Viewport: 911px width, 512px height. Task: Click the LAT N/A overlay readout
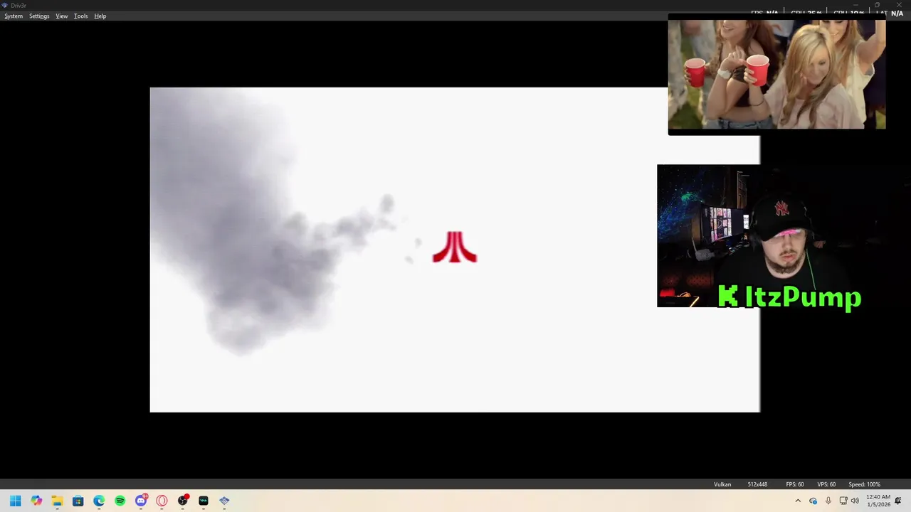pos(890,13)
